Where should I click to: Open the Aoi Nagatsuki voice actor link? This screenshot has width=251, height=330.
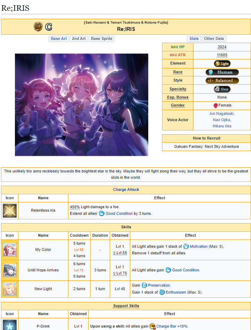click(x=221, y=114)
